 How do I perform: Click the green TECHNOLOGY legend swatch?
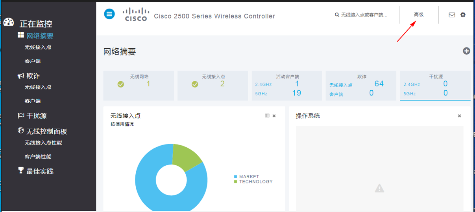pyautogui.click(x=236, y=182)
